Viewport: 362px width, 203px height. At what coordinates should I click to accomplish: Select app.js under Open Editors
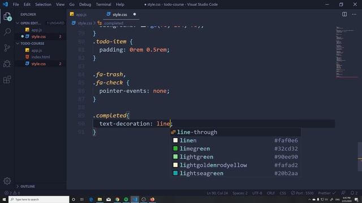click(x=36, y=30)
